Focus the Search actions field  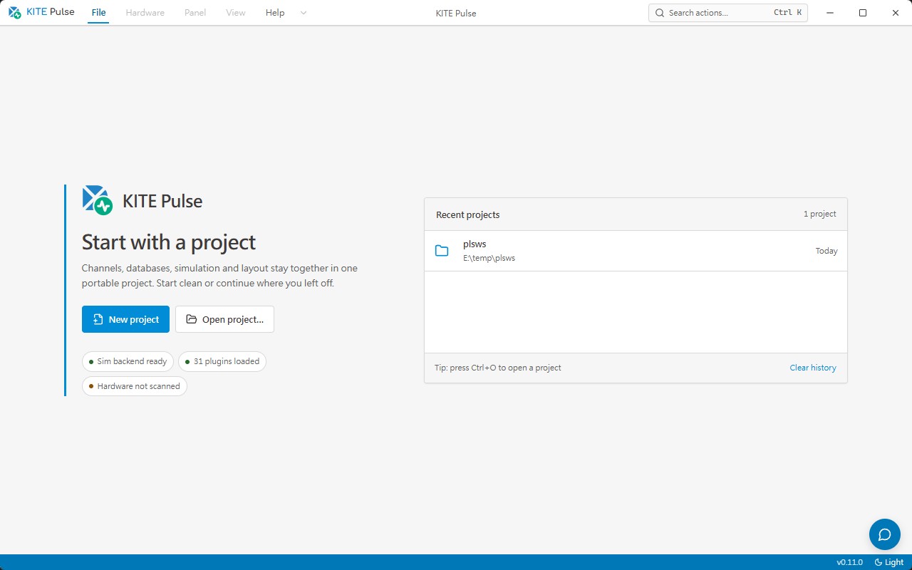coord(727,13)
